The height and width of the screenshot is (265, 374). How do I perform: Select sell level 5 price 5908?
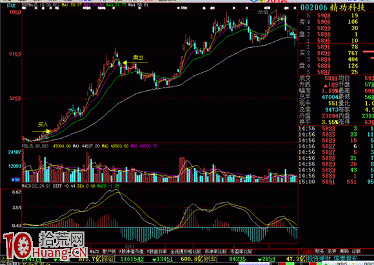tap(324, 15)
